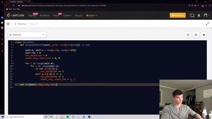The width and height of the screenshot is (212, 119).
Task: Open the hamburger menu in the explore bar
Action: tap(8, 24)
